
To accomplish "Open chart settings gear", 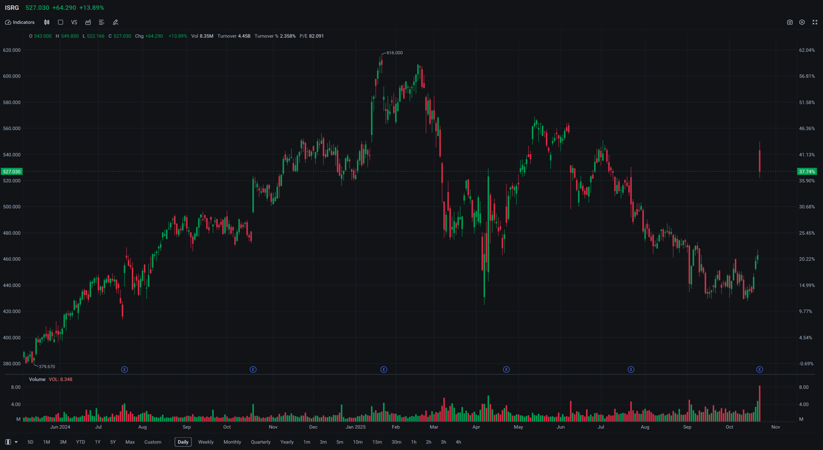I will [802, 22].
